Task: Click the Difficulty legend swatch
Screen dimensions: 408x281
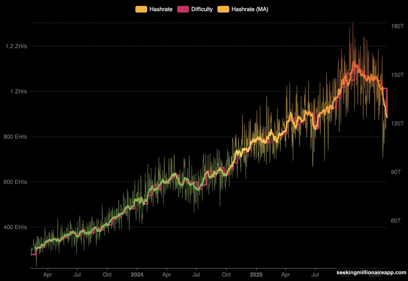Action: pos(183,9)
